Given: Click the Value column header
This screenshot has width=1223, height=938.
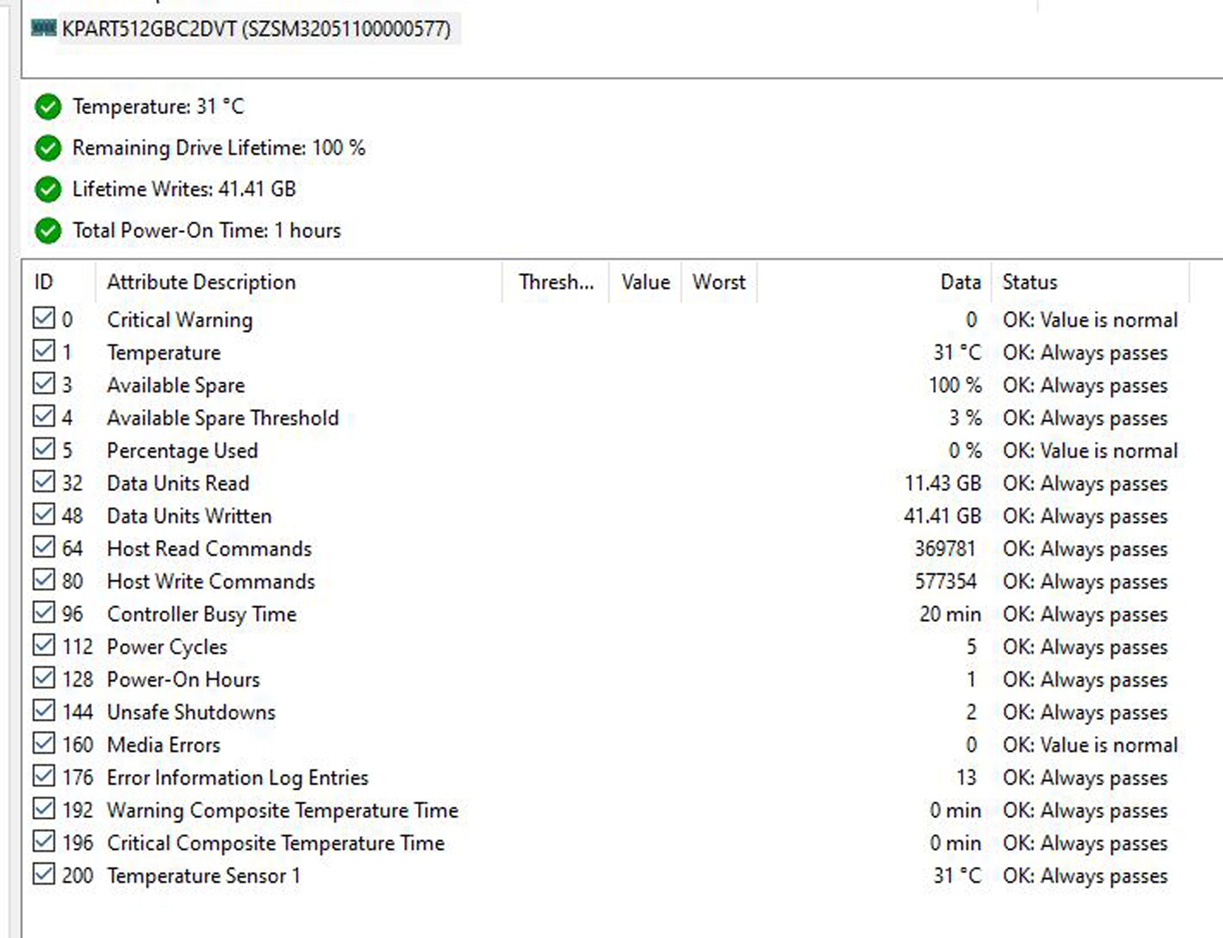Looking at the screenshot, I should coord(645,282).
